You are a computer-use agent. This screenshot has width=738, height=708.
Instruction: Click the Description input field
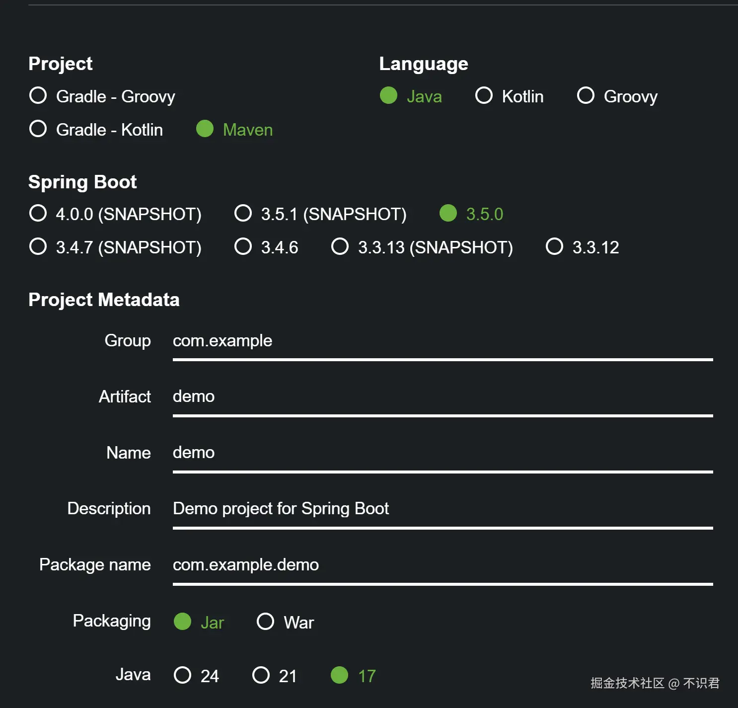coord(442,509)
